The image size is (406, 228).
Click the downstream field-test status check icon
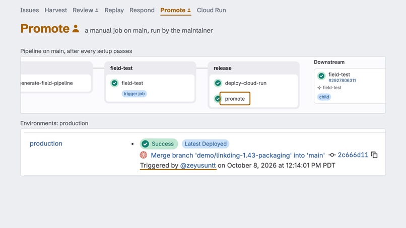[x=321, y=76]
